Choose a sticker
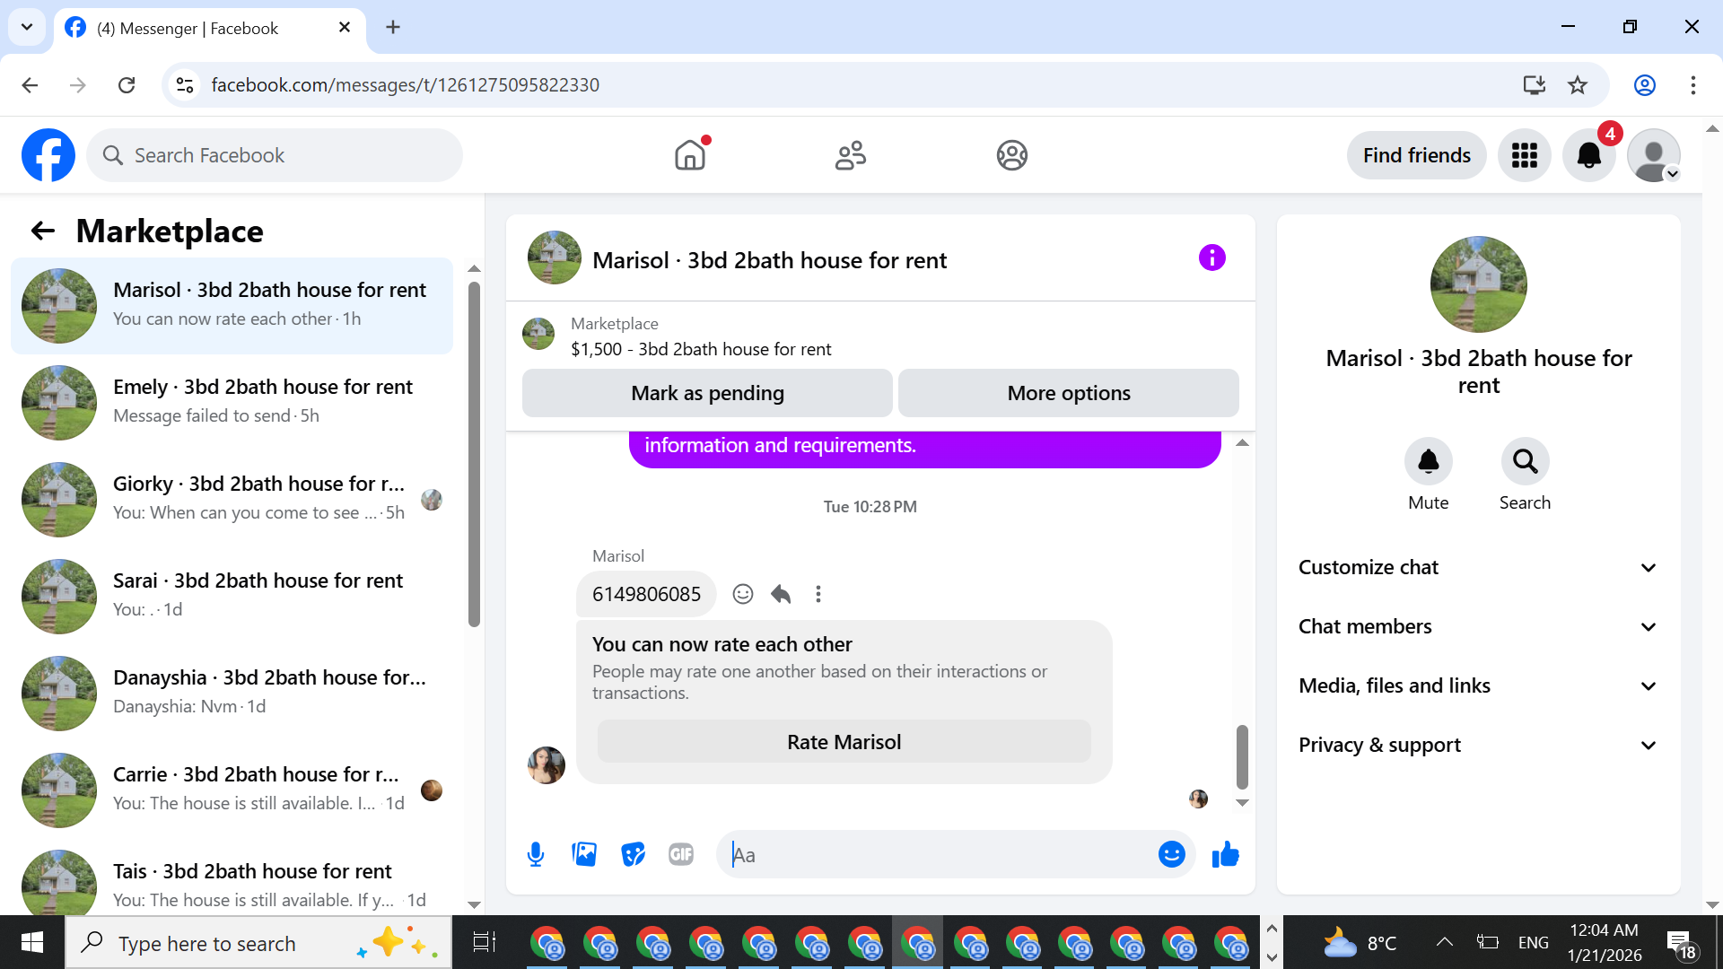 [633, 855]
